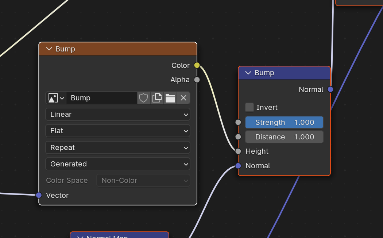Click the Strength value slider
Image resolution: width=383 pixels, height=238 pixels.
click(284, 122)
